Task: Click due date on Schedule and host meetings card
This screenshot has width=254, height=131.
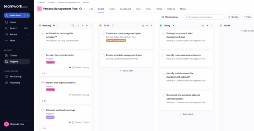Action: tap(81, 122)
